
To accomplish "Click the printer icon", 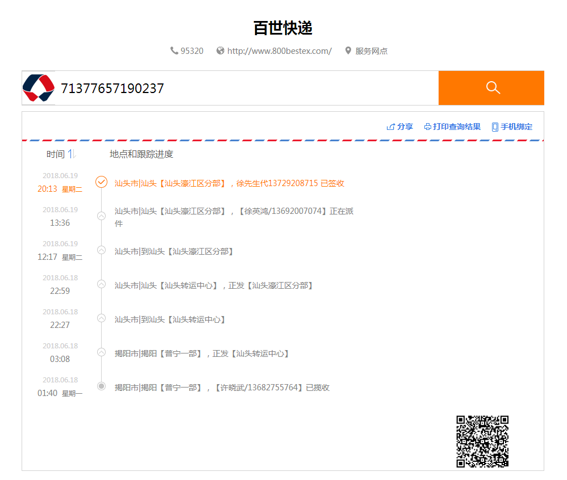I will point(428,127).
